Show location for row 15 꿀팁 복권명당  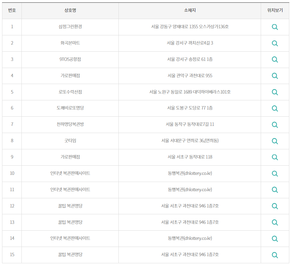pyautogui.click(x=275, y=255)
